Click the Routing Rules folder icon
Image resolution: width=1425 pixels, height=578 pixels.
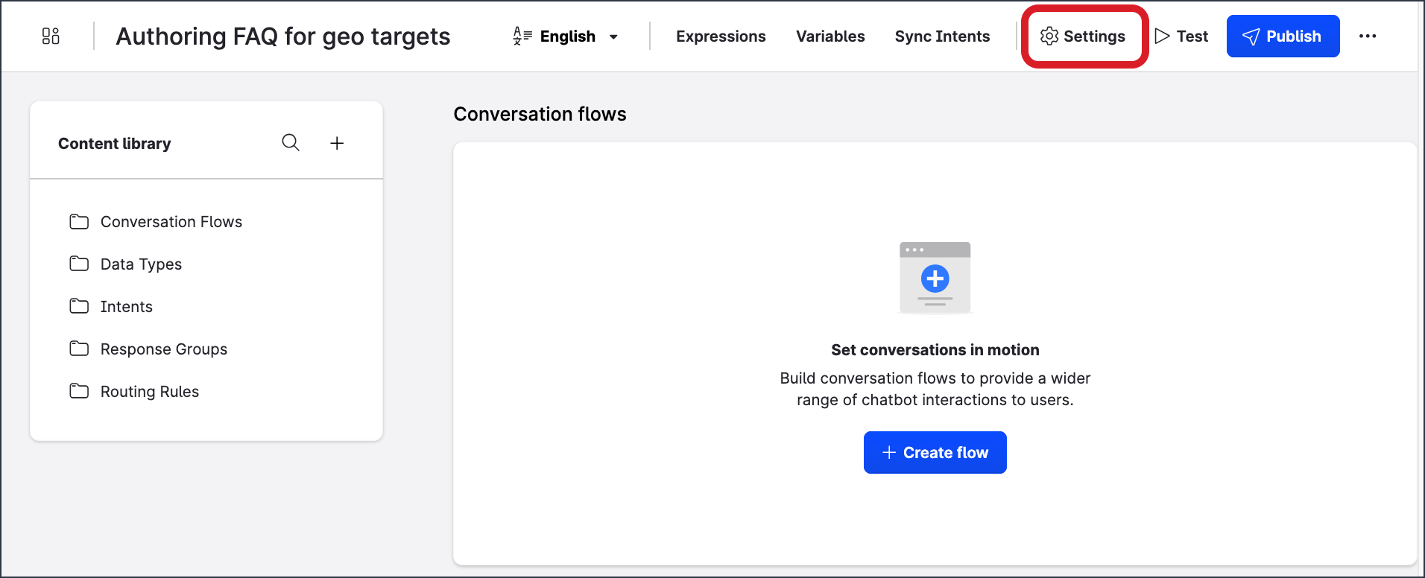79,391
